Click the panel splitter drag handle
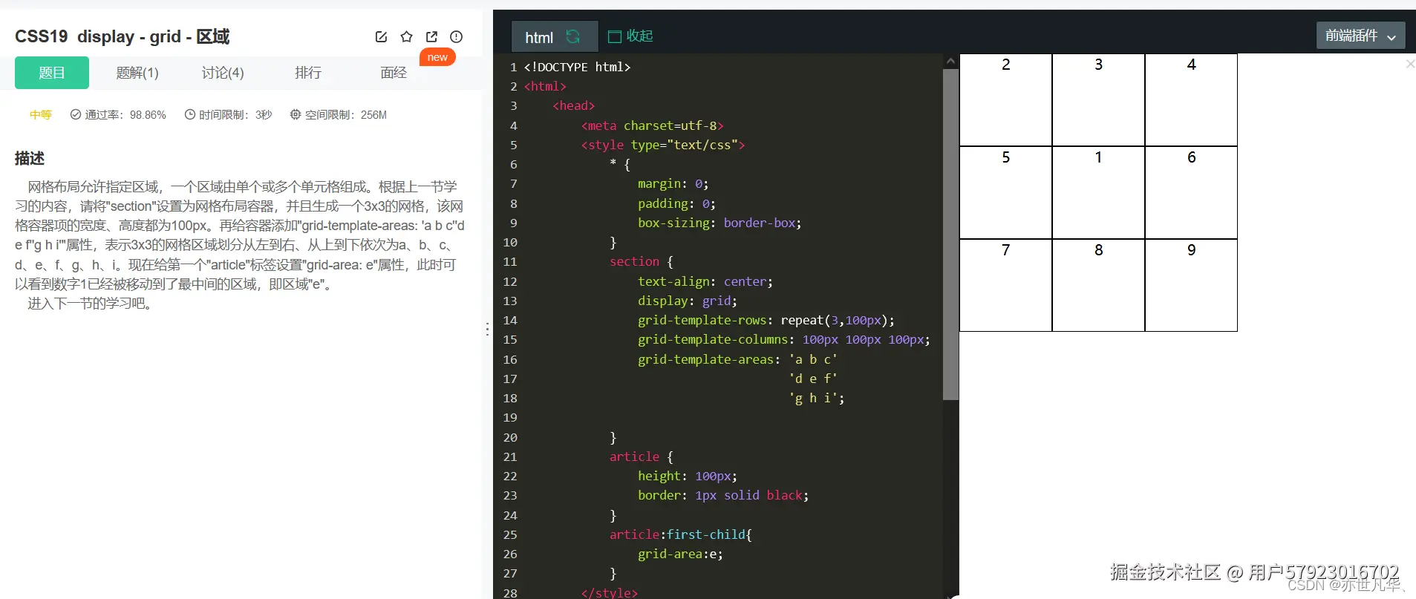The height and width of the screenshot is (599, 1416). click(487, 329)
